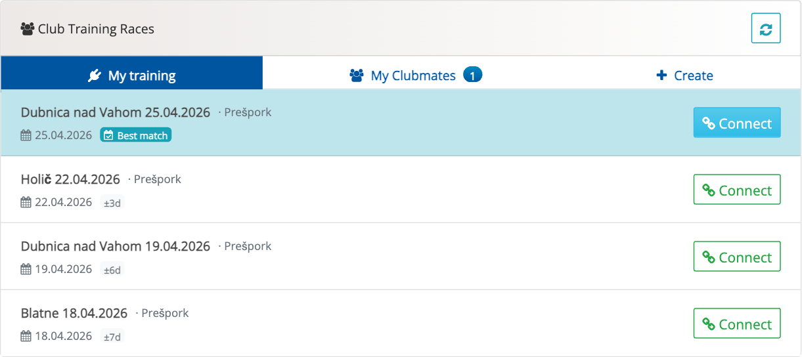The image size is (802, 357).
Task: Click the ±6d day-offset badge
Action: [x=112, y=270]
